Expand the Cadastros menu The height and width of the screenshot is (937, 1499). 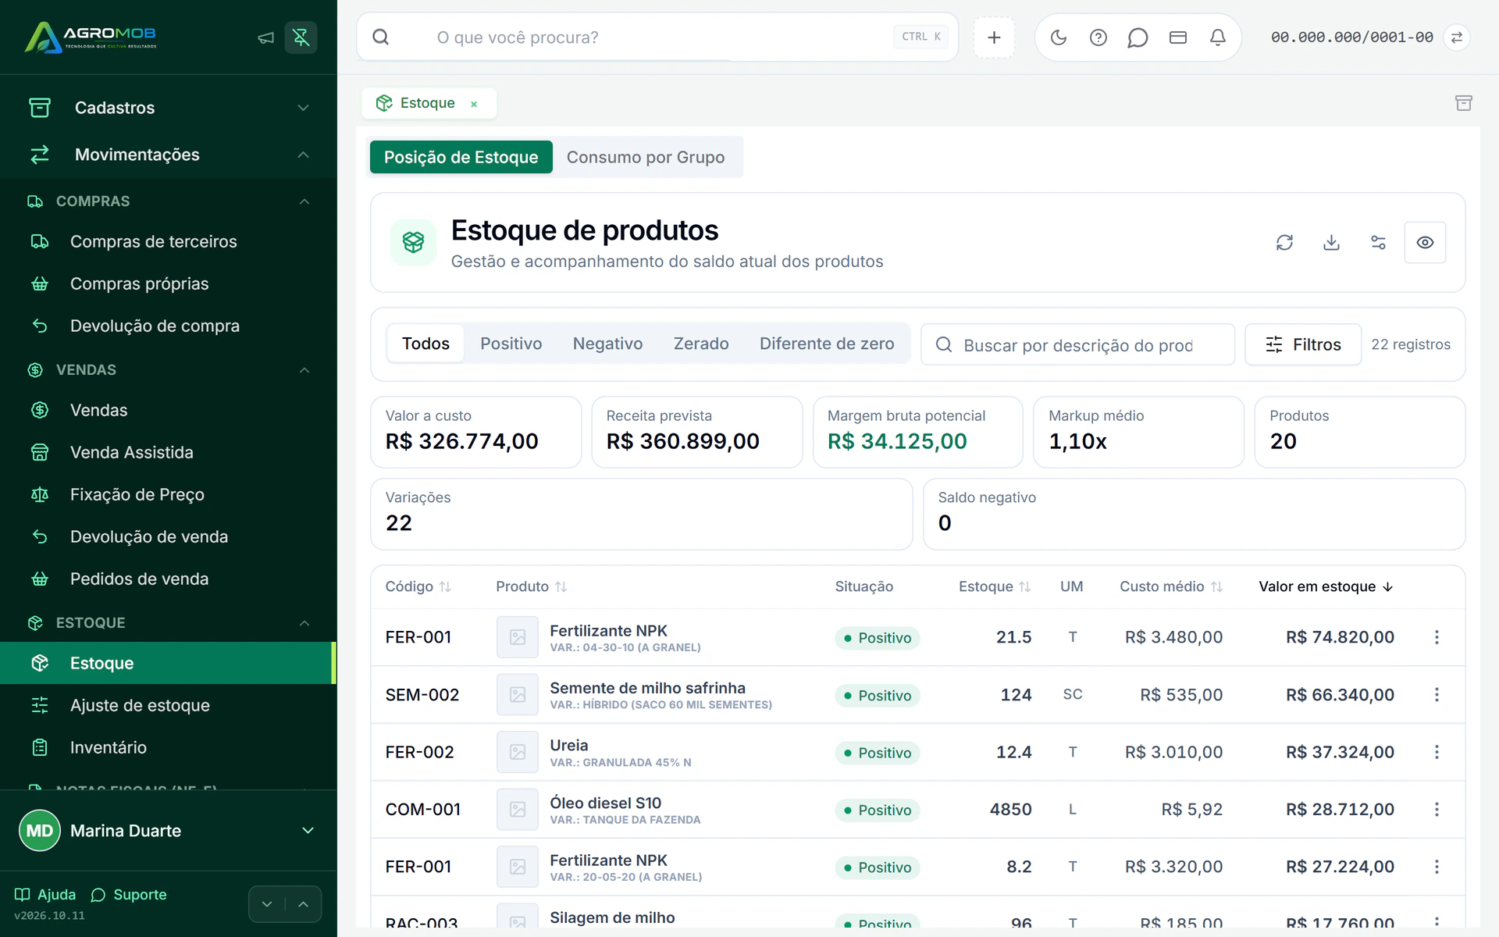(169, 108)
